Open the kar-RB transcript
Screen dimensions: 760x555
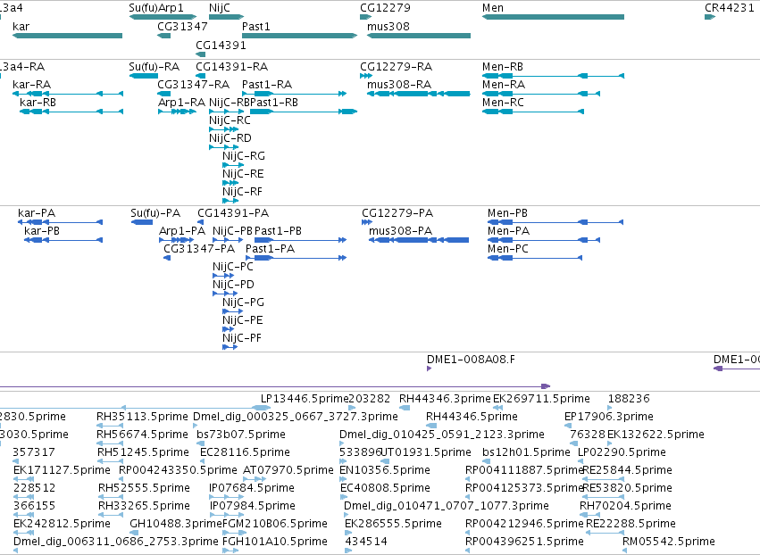pos(71,112)
